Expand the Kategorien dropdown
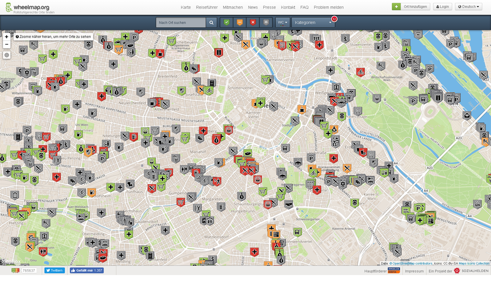This screenshot has height=287, width=491. tap(313, 22)
